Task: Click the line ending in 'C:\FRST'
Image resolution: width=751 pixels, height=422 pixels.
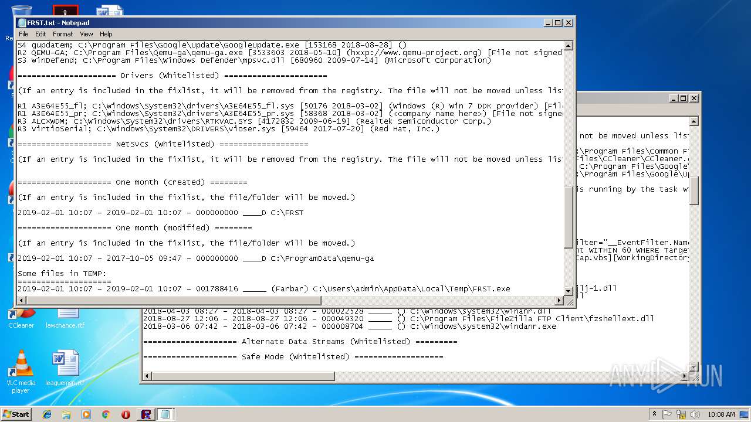Action: tap(160, 212)
